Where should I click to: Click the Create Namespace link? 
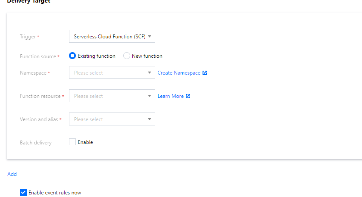(179, 73)
